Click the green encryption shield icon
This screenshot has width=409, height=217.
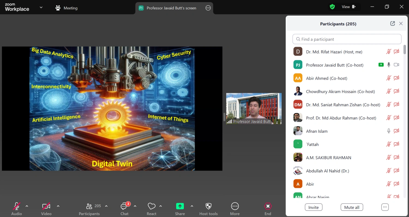pyautogui.click(x=332, y=7)
